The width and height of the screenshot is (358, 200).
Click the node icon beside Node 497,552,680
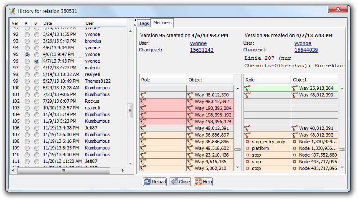click(295, 155)
